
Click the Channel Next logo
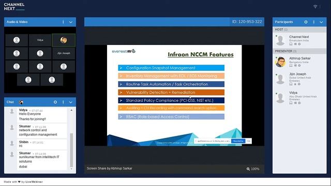coord(14,7)
